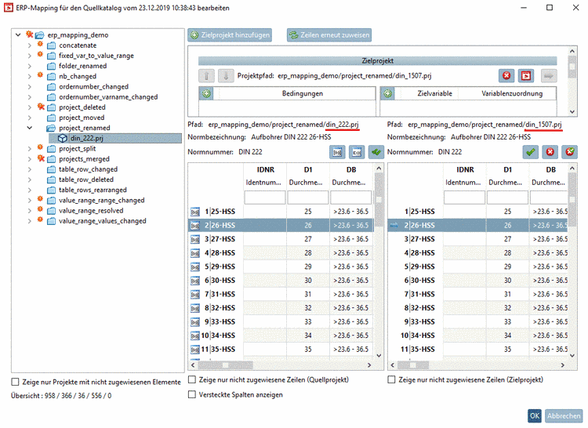The width and height of the screenshot is (588, 428).
Task: Add a Zielvariable with the green plus icon
Action: coord(388,93)
